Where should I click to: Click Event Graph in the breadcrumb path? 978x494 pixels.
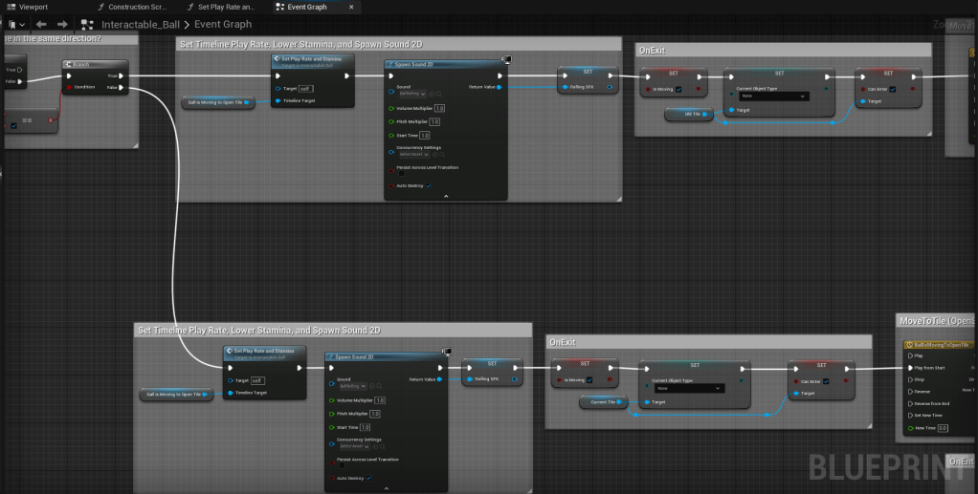click(224, 24)
